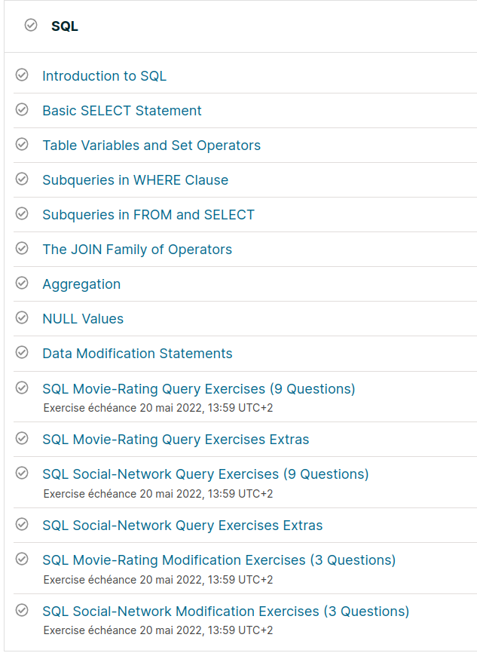This screenshot has width=477, height=656.
Task: Open SQL Social-Network Modification Exercises (3 Questions)
Action: (x=225, y=612)
